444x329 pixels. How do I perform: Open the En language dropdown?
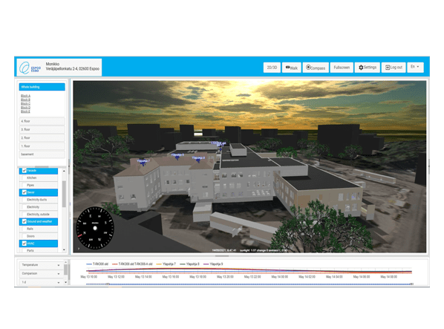[415, 67]
